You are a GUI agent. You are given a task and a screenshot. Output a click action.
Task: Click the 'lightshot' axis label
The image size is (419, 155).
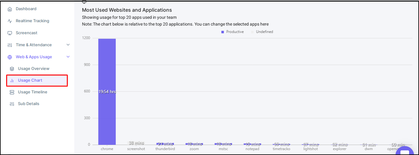tap(311, 149)
